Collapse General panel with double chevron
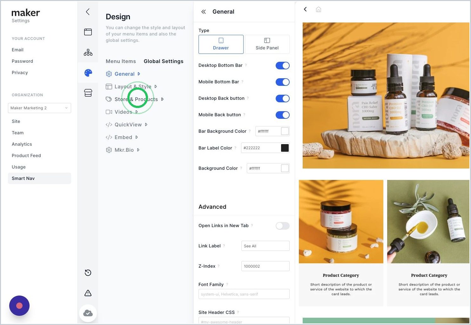Image resolution: width=471 pixels, height=325 pixels. [x=204, y=12]
